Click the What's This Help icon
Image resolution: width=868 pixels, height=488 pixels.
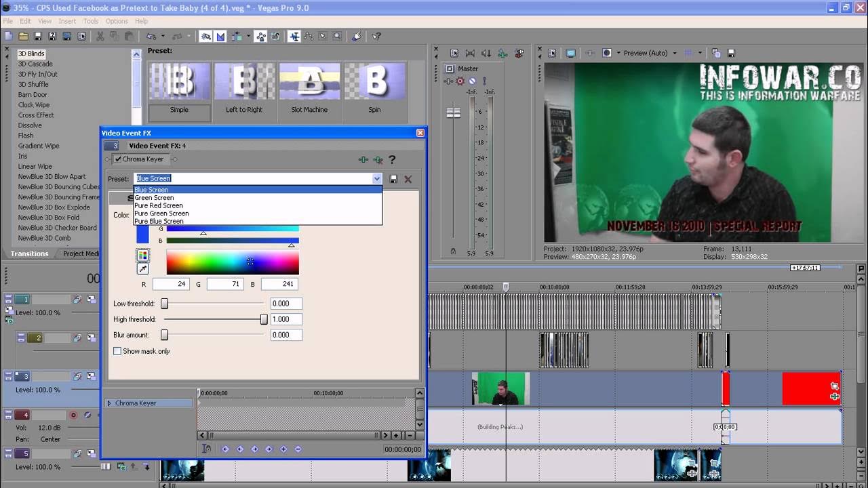[376, 37]
